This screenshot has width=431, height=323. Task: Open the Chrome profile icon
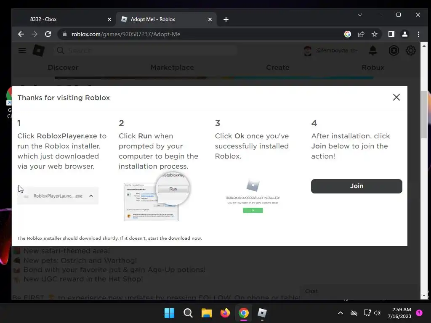tap(404, 34)
